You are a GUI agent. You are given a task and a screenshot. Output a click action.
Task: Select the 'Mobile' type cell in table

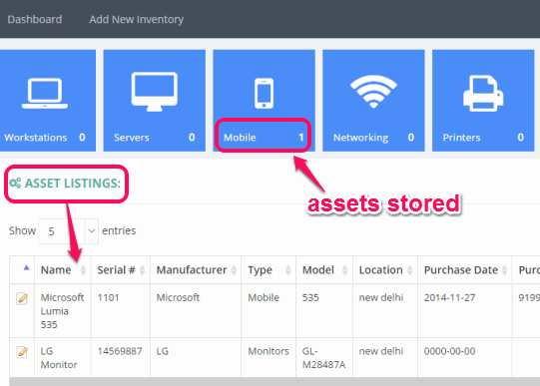[269, 311]
